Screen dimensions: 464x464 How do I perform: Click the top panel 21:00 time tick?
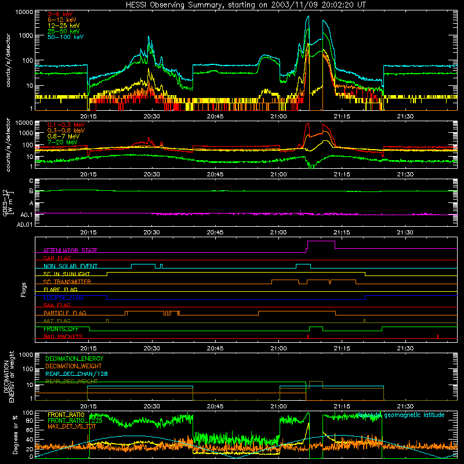278,117
